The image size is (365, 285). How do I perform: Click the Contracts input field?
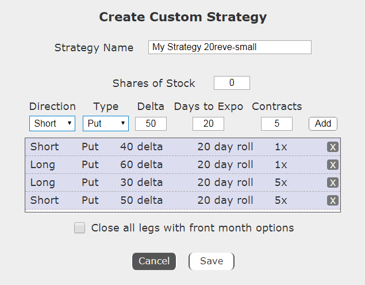point(276,123)
